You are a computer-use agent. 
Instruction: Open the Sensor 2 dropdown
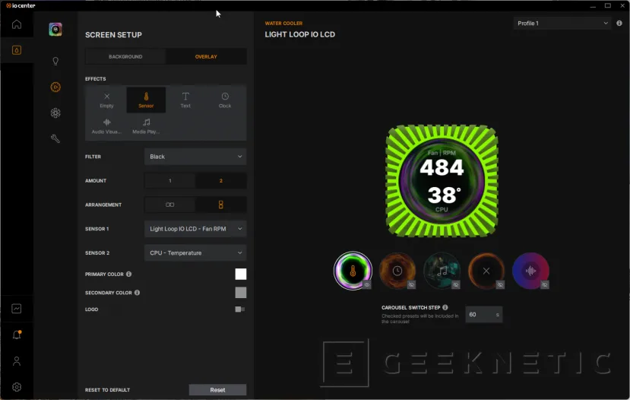[195, 253]
